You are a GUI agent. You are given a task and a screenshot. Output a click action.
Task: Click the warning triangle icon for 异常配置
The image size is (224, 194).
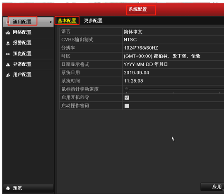(8, 65)
